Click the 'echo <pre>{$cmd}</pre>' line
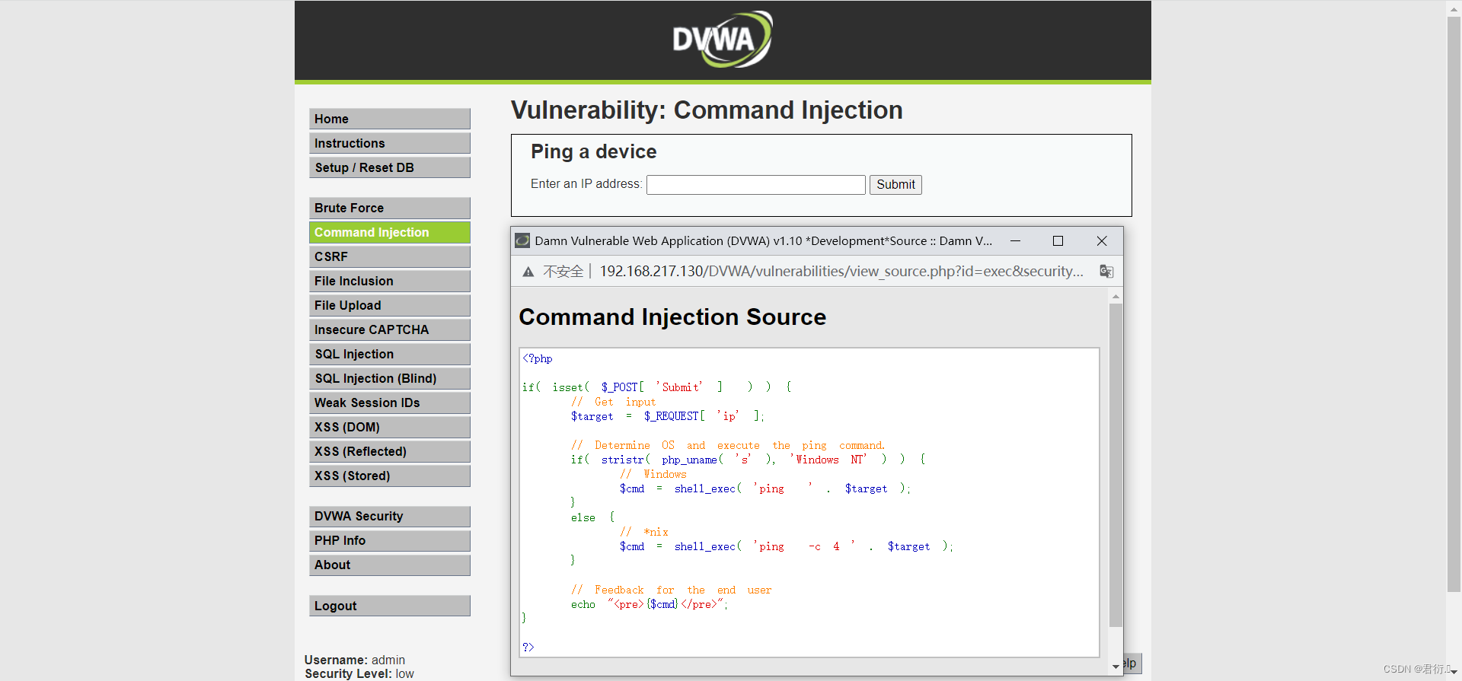The width and height of the screenshot is (1462, 681). (650, 604)
